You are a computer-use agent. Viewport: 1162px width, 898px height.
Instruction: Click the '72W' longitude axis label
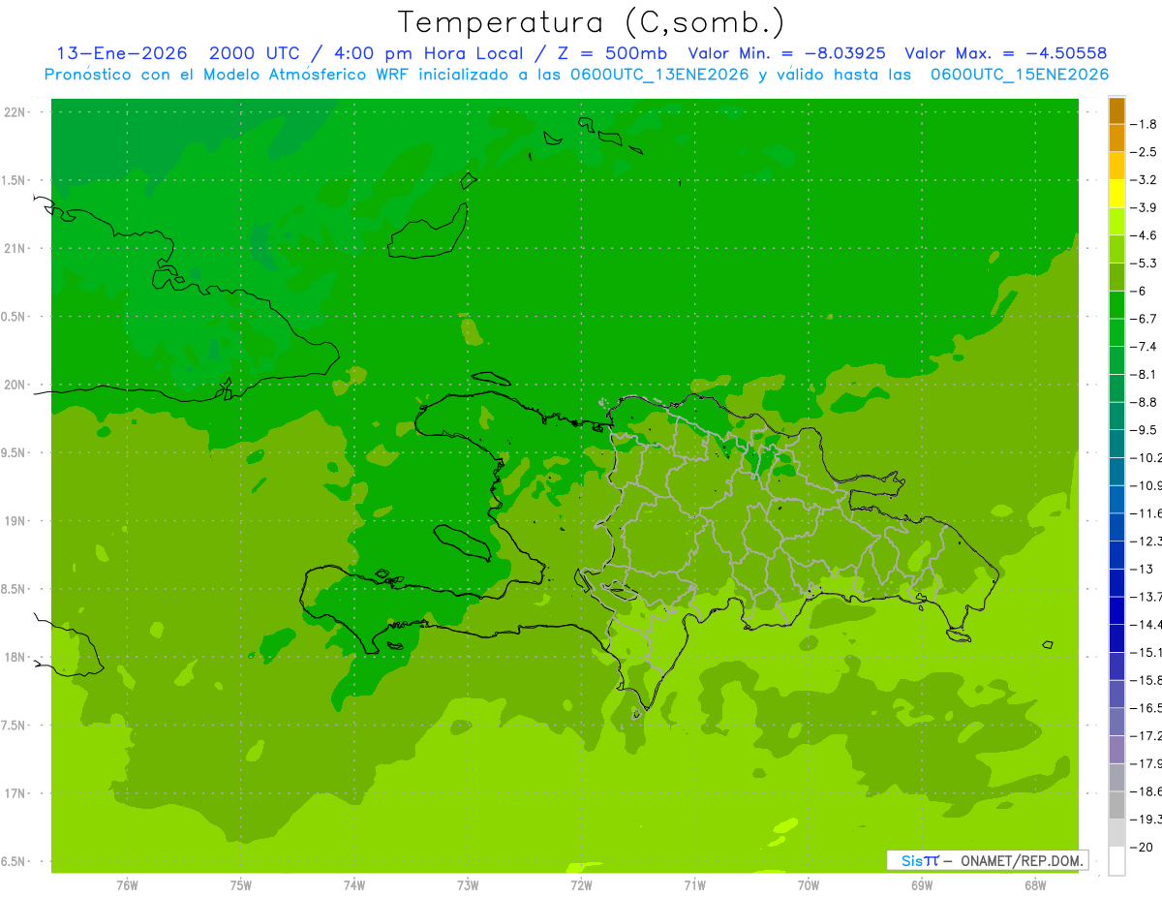click(581, 885)
